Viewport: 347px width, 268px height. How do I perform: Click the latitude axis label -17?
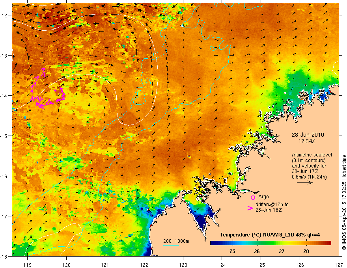coord(4,216)
